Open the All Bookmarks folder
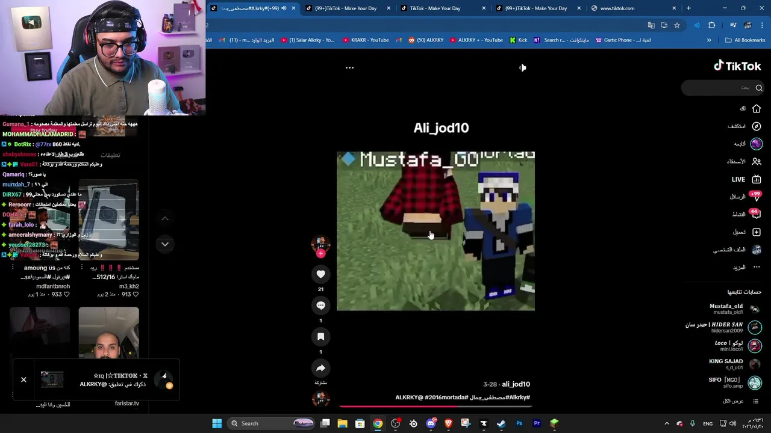771x433 pixels. (745, 40)
